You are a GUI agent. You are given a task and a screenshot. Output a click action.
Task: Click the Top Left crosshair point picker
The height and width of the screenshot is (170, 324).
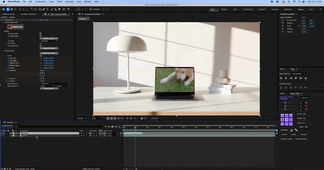41,58
